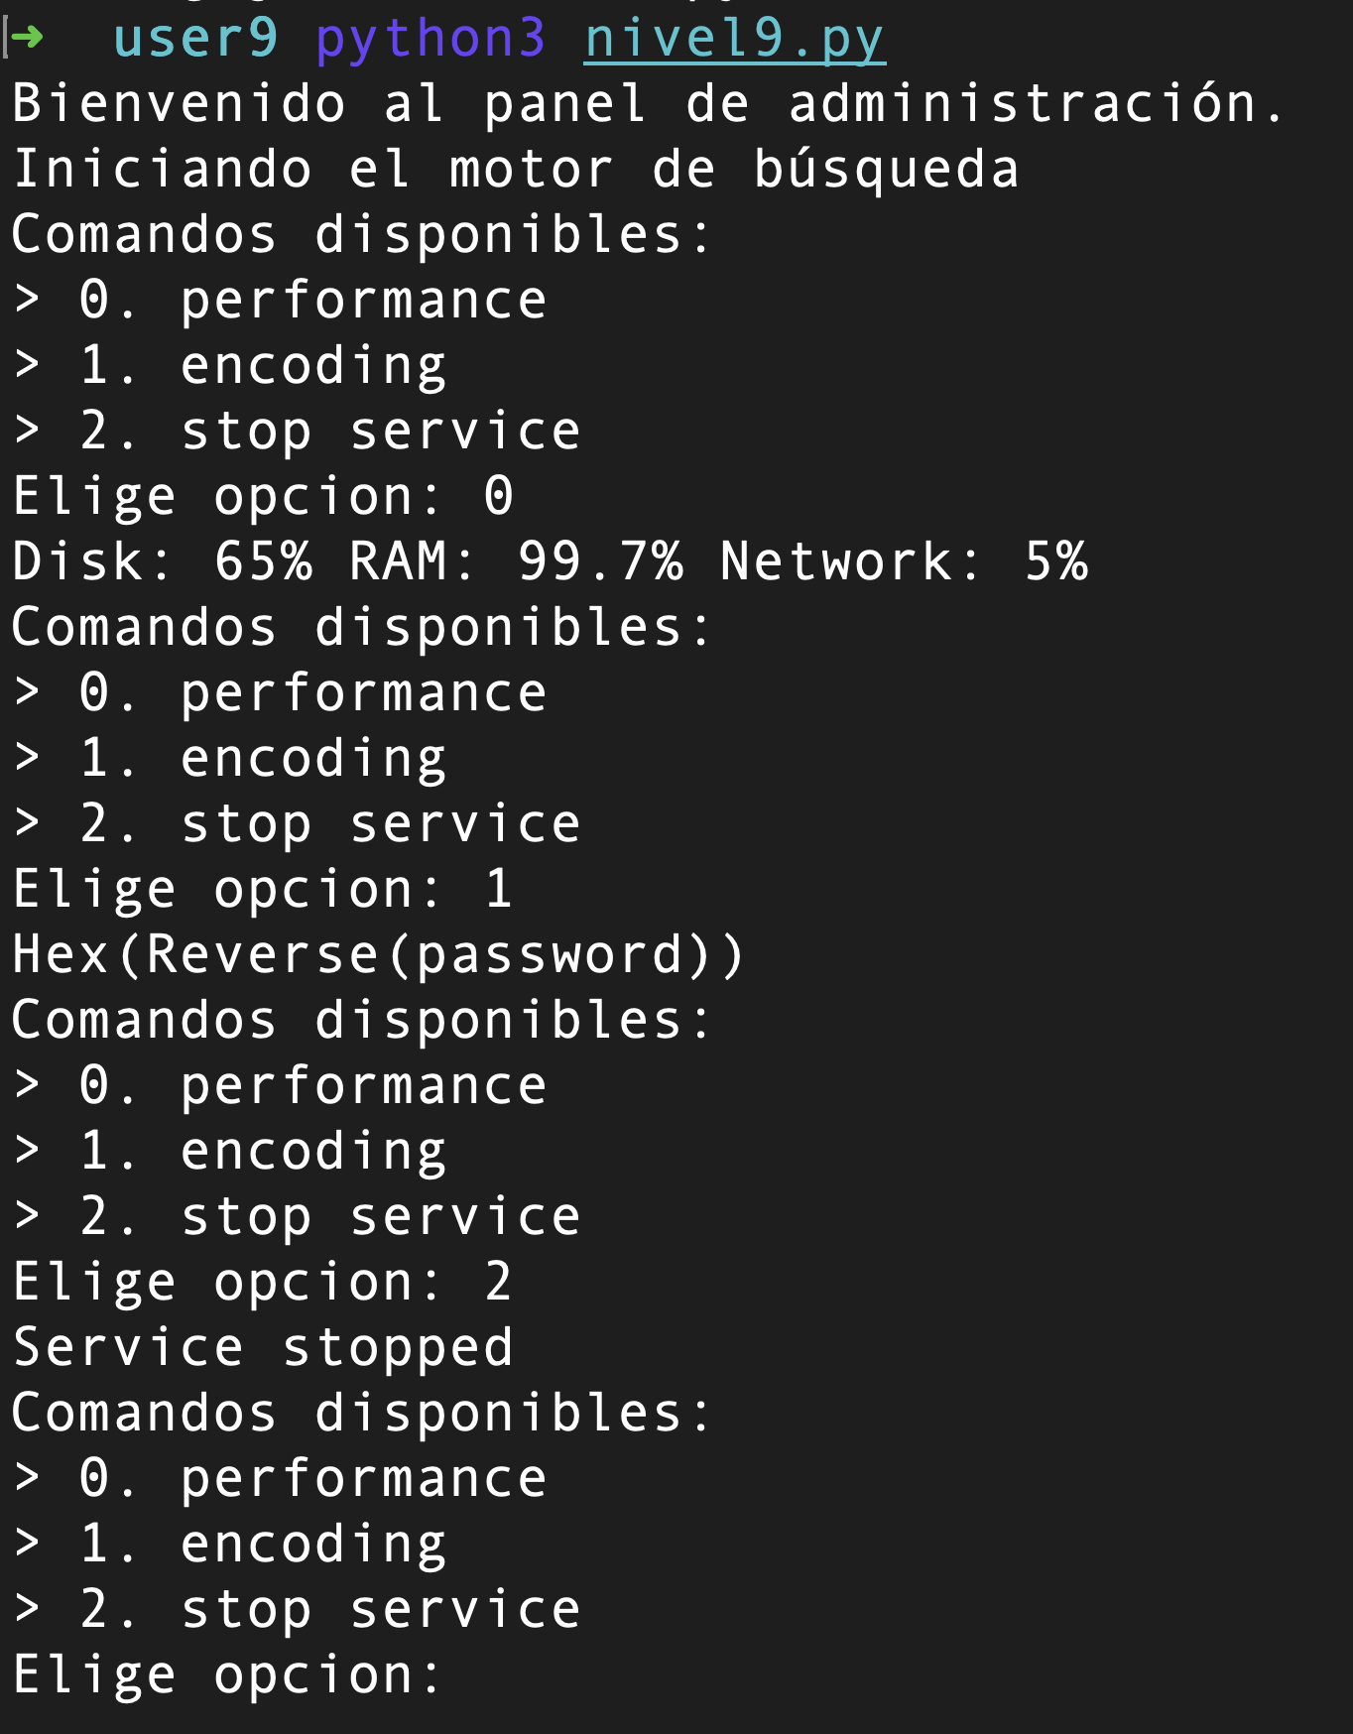Click the last '2. stop service' menu option

[x=329, y=1610]
